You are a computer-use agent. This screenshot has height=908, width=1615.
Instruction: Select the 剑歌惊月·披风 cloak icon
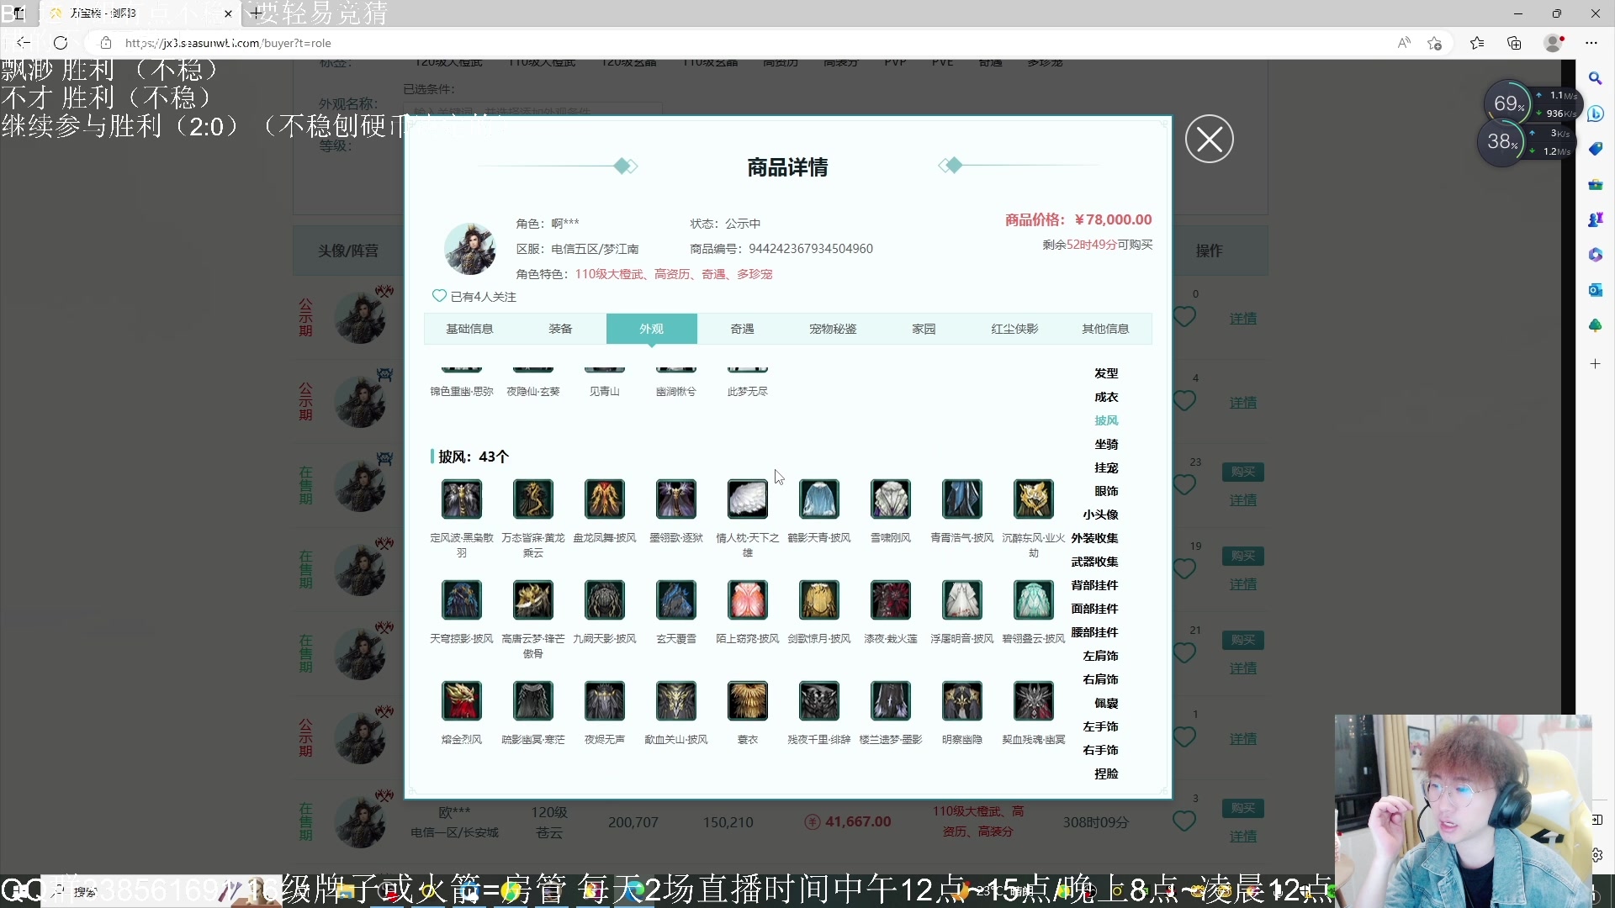click(x=819, y=600)
